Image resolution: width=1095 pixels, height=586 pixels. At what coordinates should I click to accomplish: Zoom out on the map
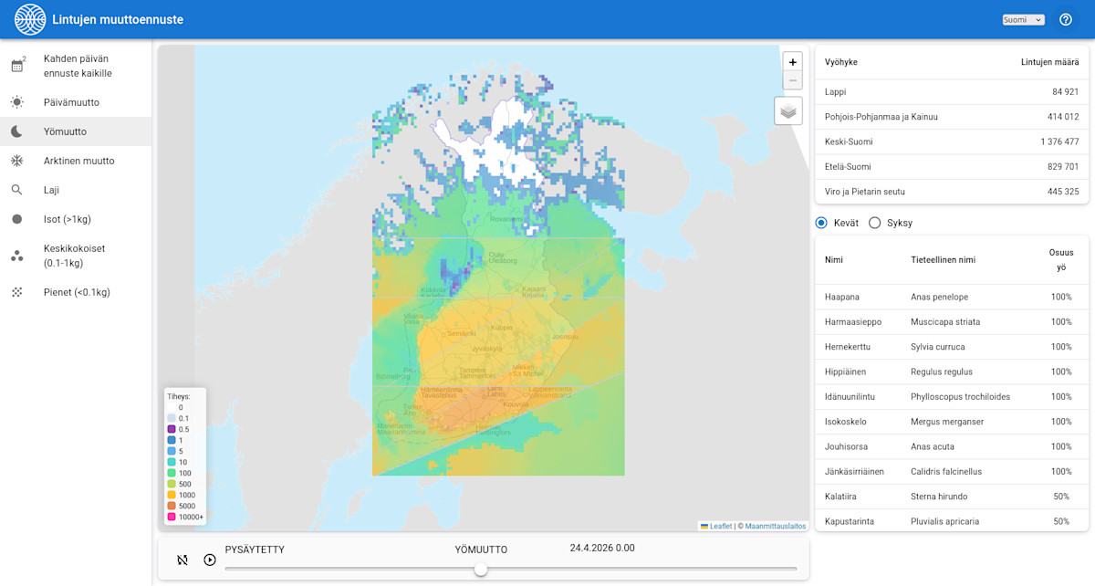(x=792, y=81)
